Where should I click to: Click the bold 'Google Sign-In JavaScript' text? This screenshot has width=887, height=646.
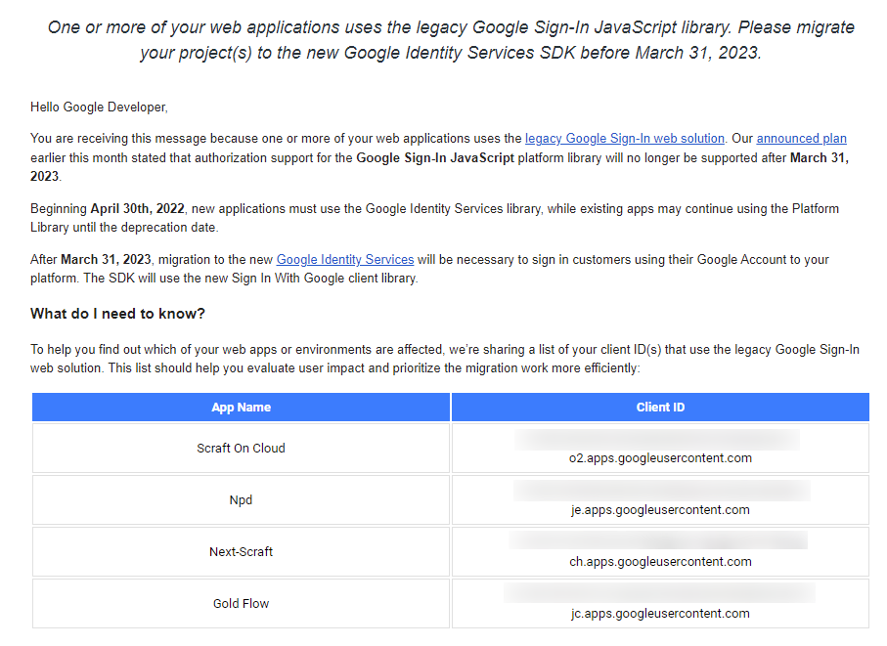[x=434, y=157]
